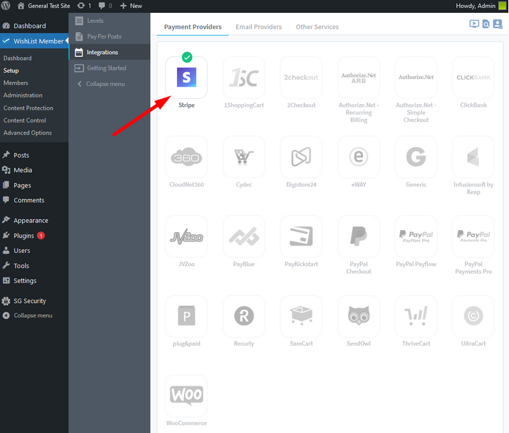The height and width of the screenshot is (433, 509).
Task: Open Authorize.Net Simple Checkout integration
Action: (416, 78)
